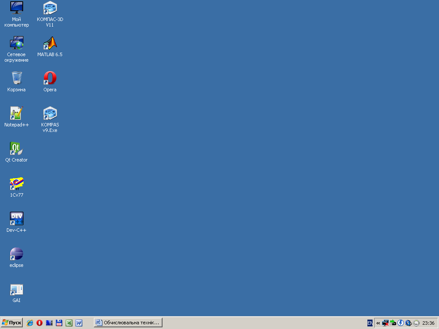
Task: Select the Dev-C++ desktop shortcut
Action: 17,222
